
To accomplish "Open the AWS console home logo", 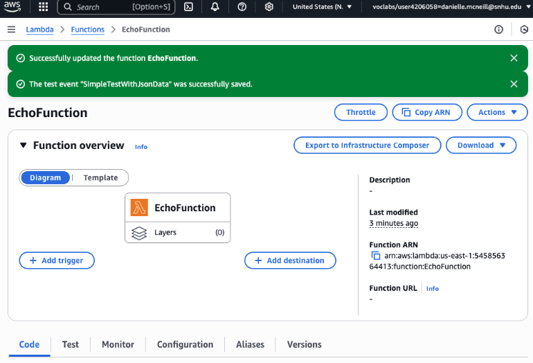I will (12, 6).
